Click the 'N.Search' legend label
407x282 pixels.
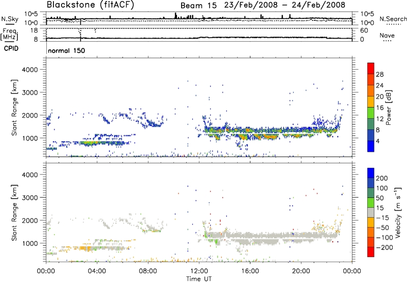pos(393,19)
